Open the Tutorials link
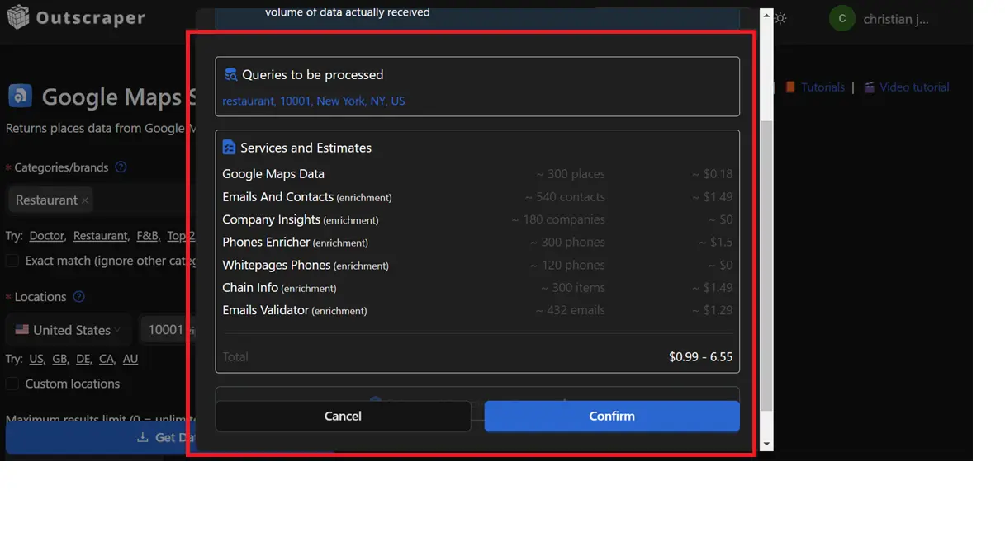The height and width of the screenshot is (551, 1005). [822, 87]
